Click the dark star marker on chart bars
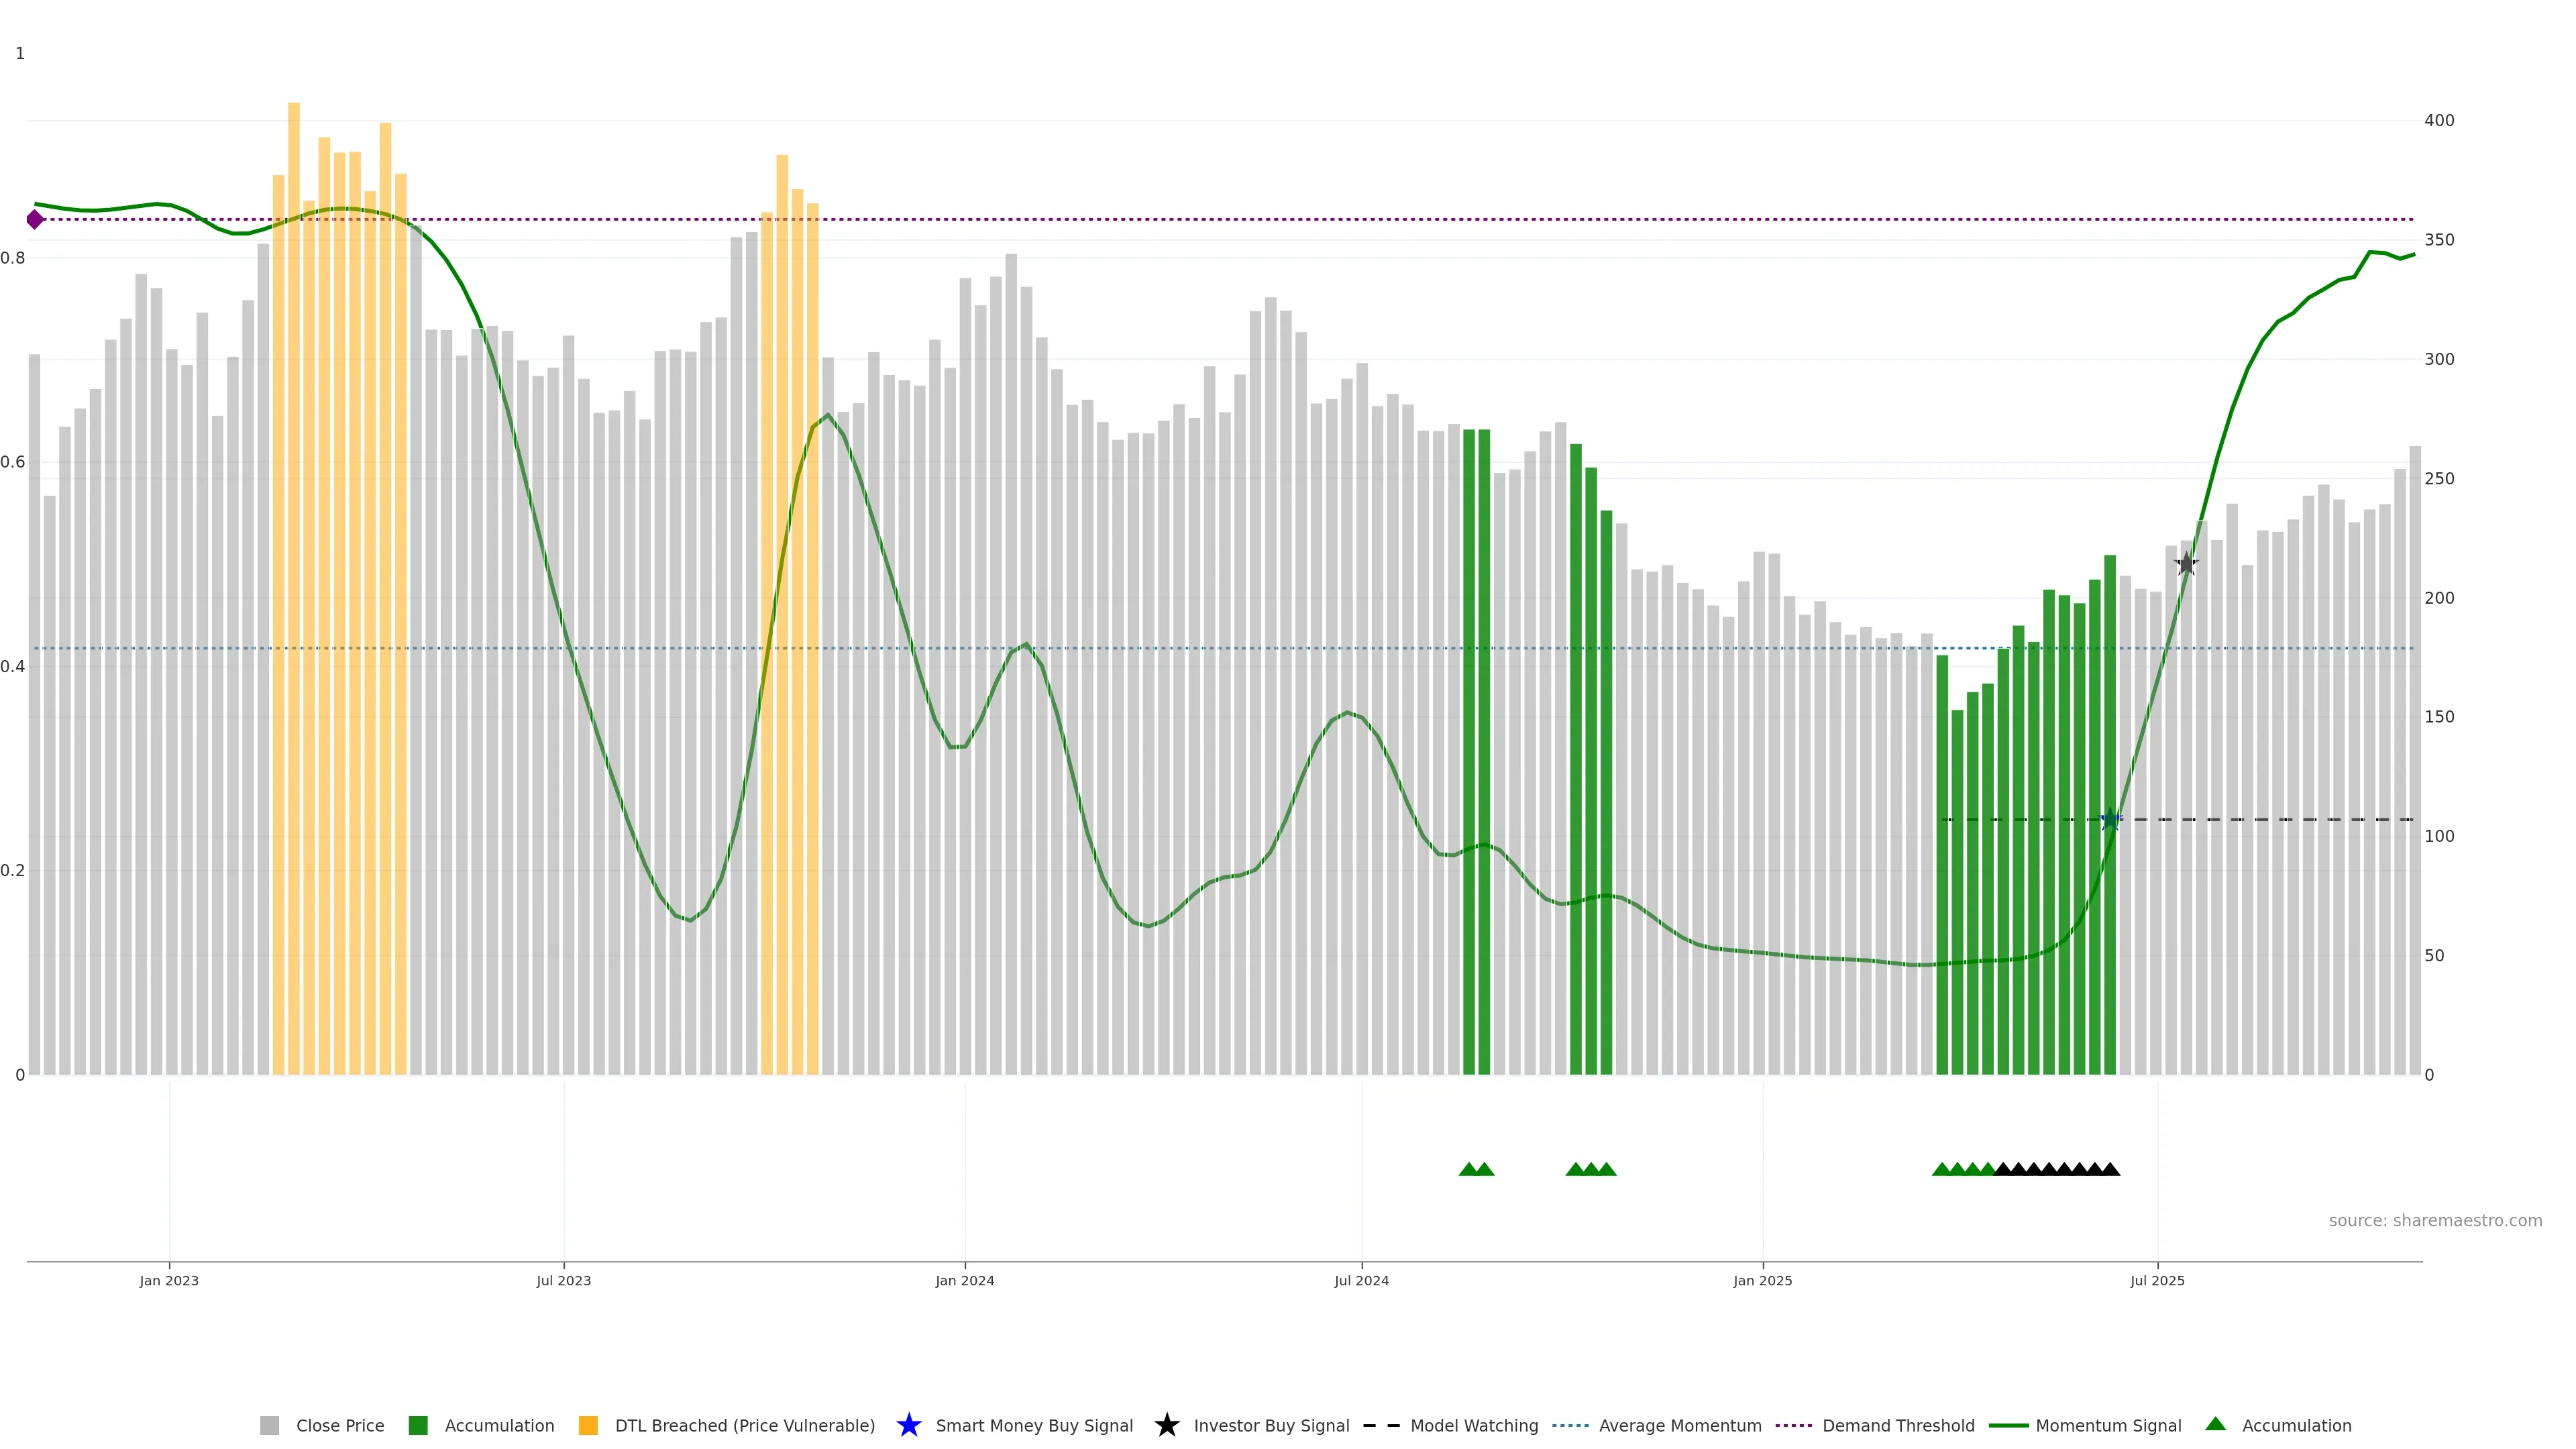Screen dimensions: 2576x1449 tap(2186, 564)
